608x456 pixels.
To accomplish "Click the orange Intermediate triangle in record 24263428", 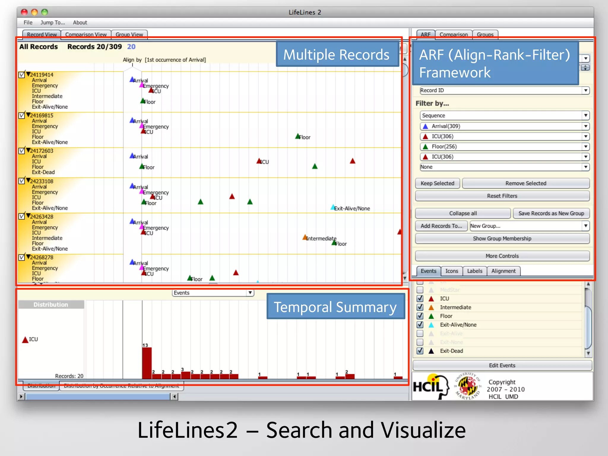I will coord(305,237).
